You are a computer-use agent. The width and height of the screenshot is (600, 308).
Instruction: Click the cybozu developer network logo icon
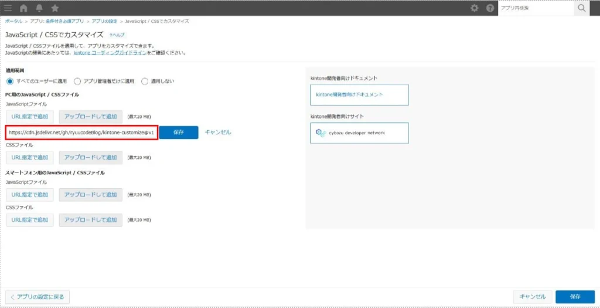[321, 133]
